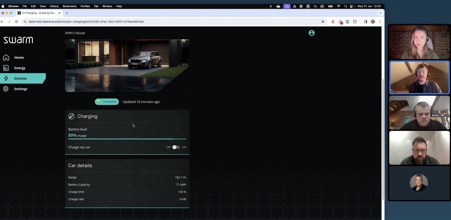
Task: Select the round avatar participant tile
Action: (419, 183)
